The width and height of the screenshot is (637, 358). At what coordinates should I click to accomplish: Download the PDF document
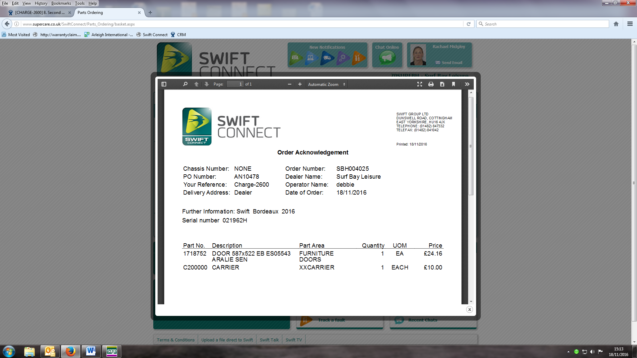[442, 84]
